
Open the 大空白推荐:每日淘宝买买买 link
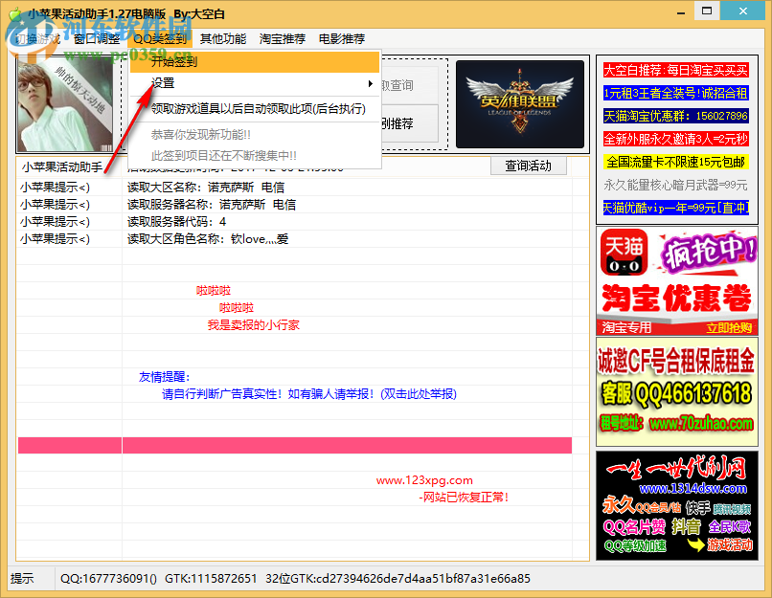675,70
